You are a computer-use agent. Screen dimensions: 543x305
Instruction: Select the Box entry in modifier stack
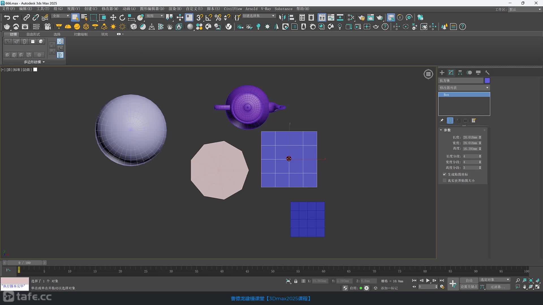[x=464, y=95]
